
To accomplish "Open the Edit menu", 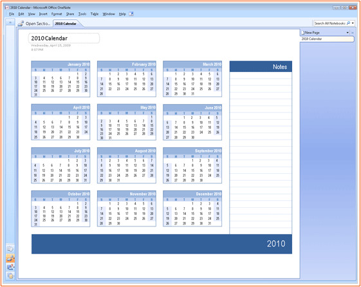I will click(x=21, y=14).
